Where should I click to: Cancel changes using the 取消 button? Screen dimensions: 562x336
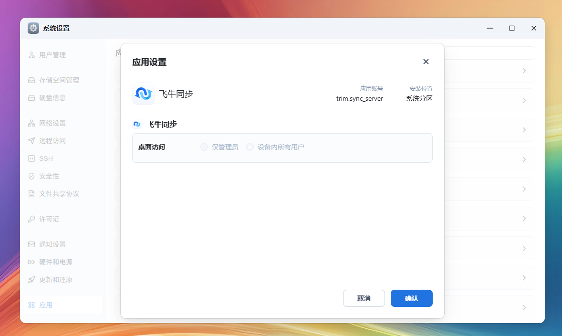364,298
